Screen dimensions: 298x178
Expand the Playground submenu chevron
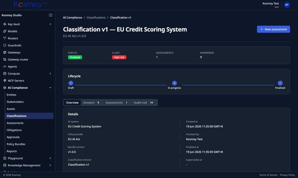50,158
